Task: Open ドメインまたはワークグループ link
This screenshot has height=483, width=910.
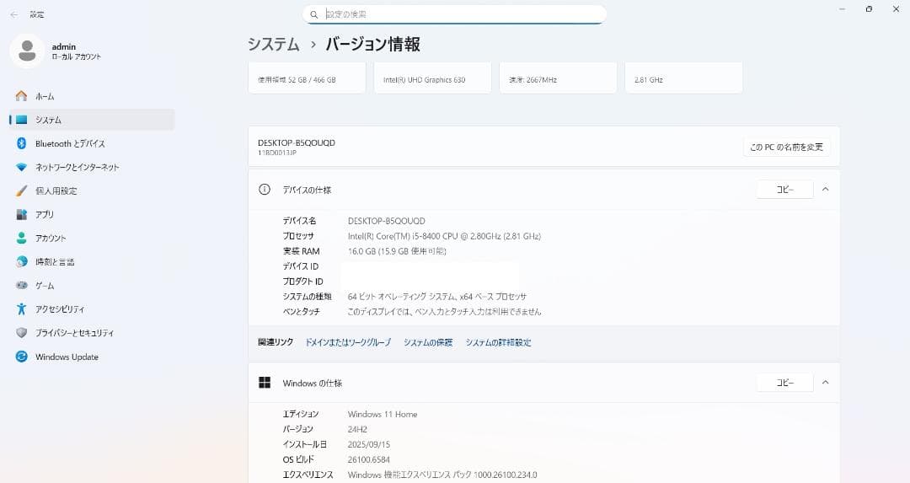Action: (x=348, y=342)
